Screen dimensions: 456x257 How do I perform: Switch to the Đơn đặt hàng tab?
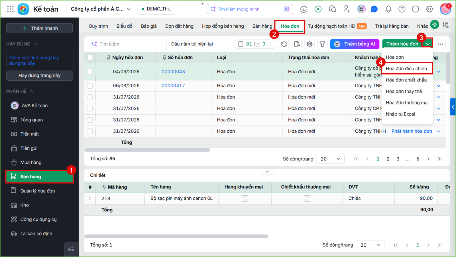tap(179, 26)
